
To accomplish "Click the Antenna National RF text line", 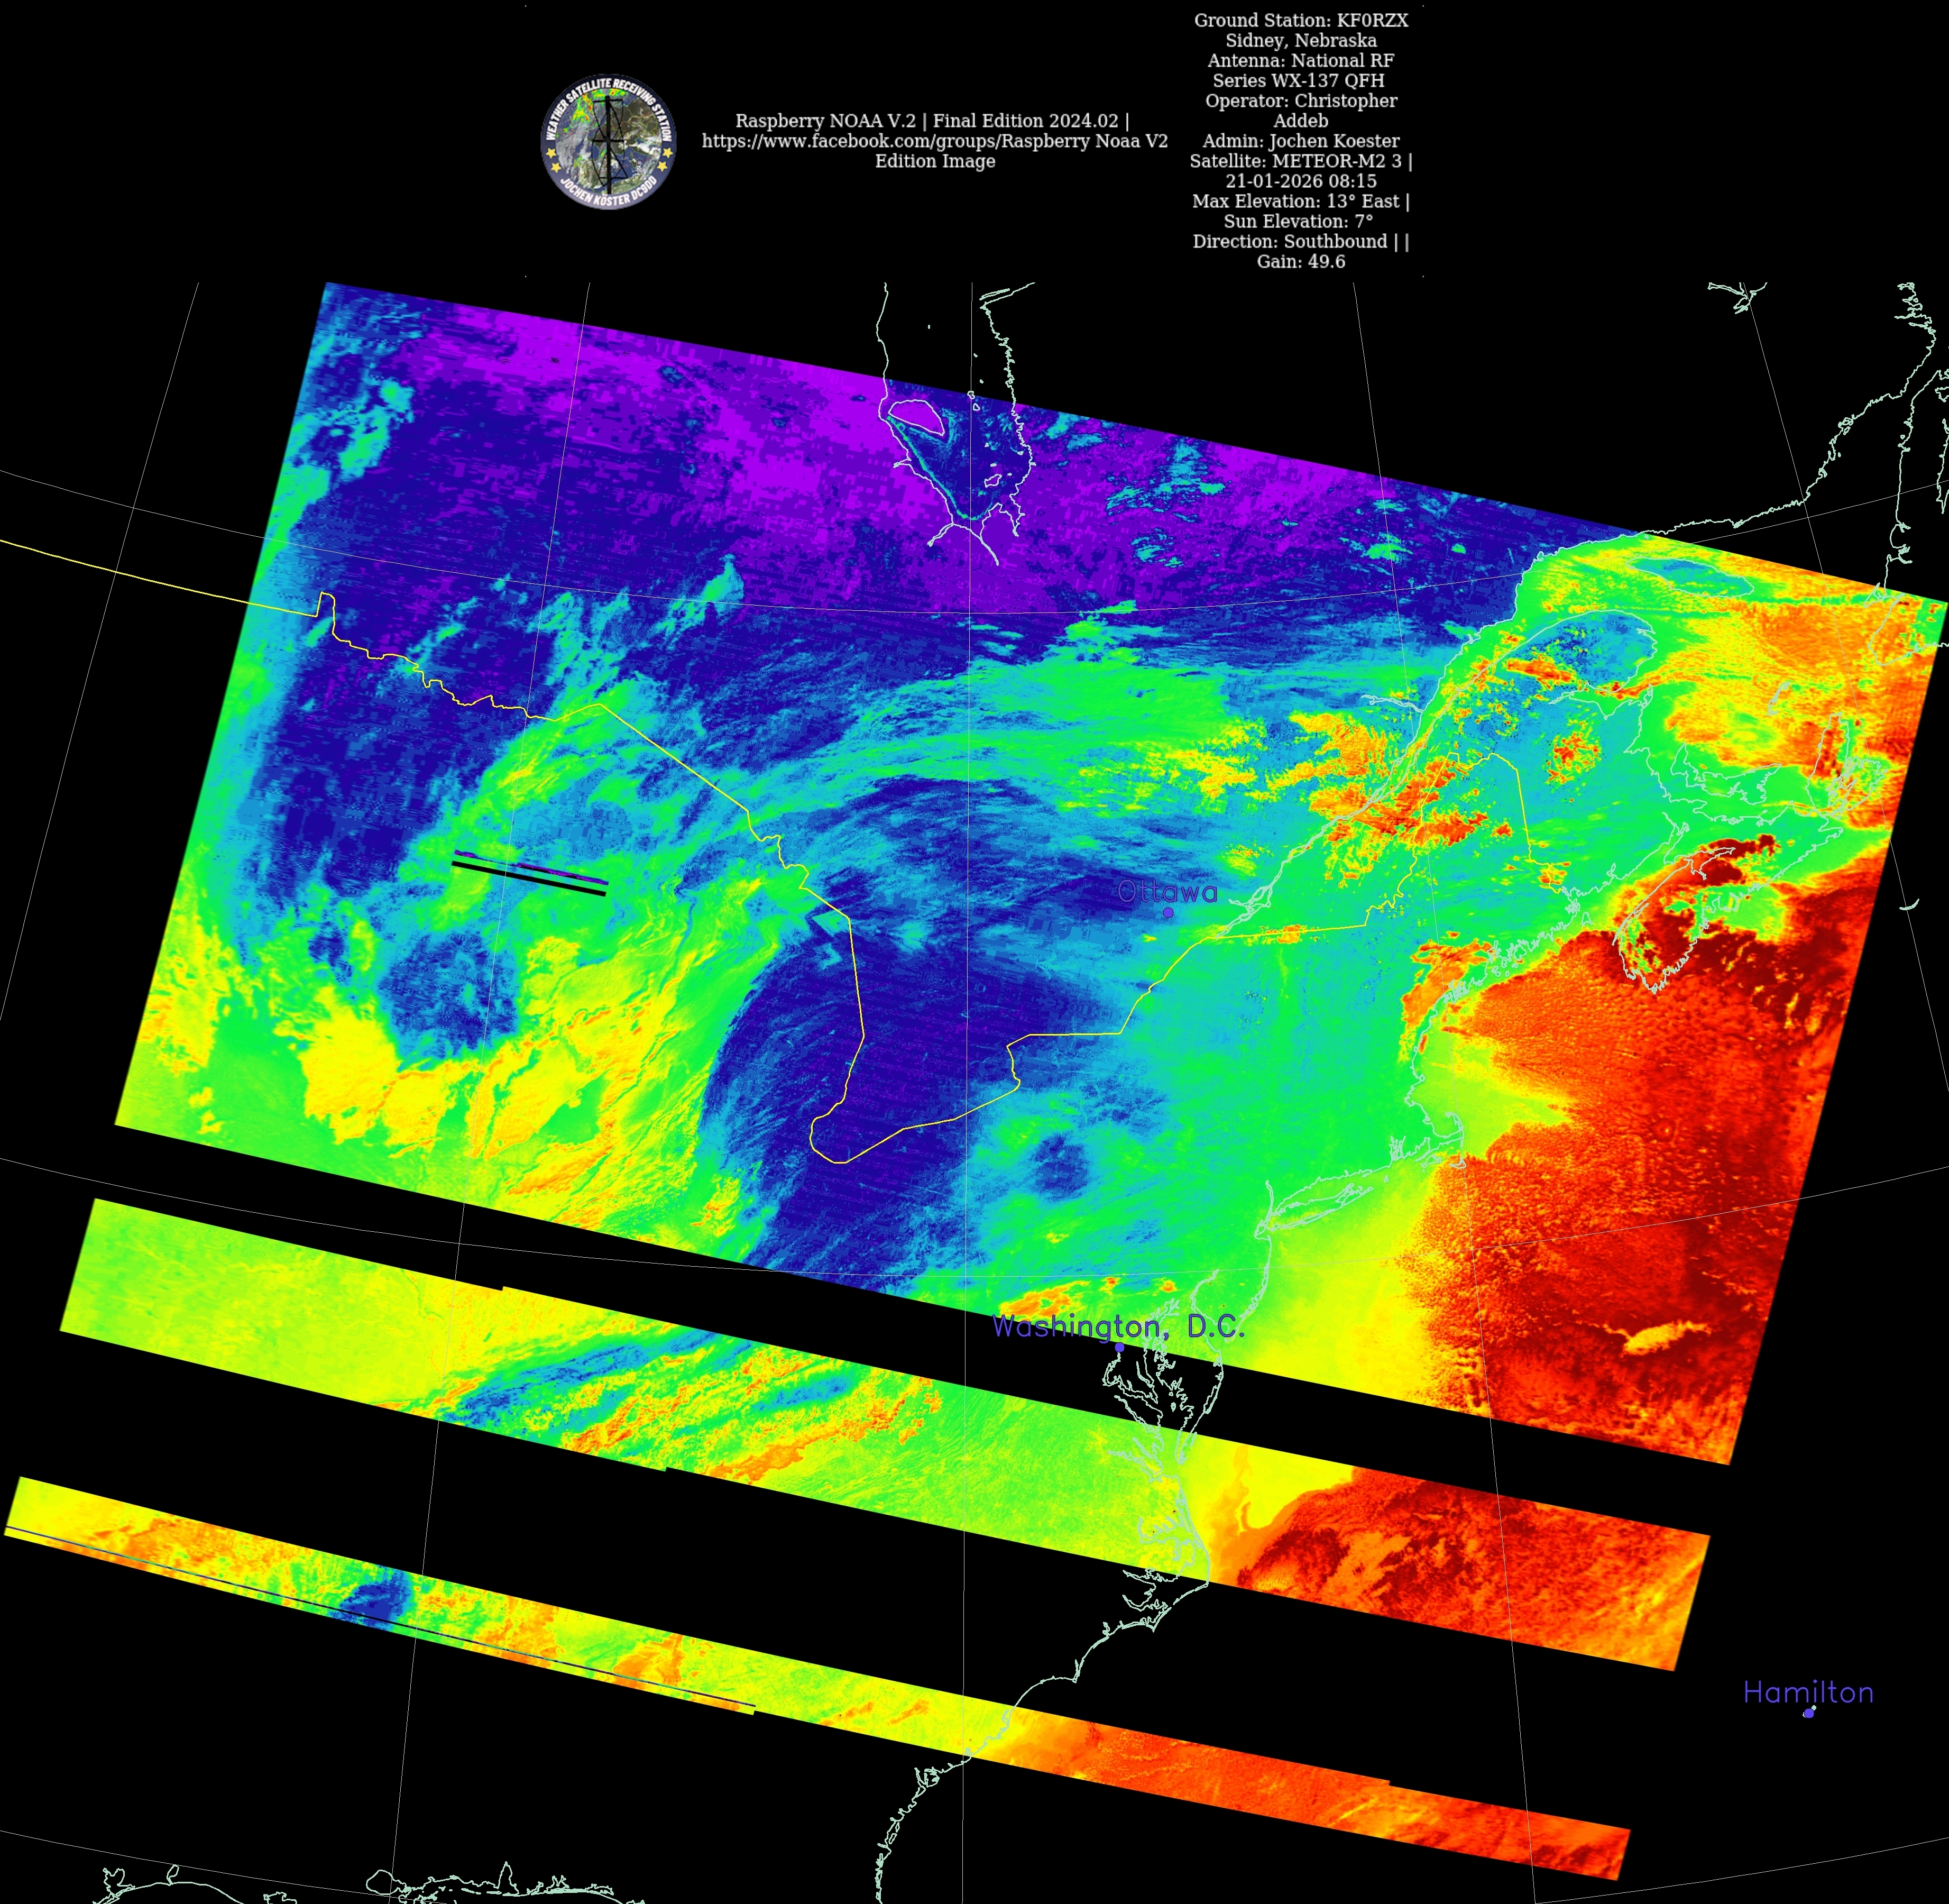I will 1300,60.
